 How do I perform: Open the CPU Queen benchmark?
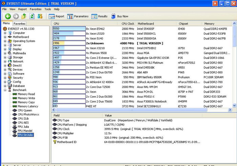click(x=25, y=110)
